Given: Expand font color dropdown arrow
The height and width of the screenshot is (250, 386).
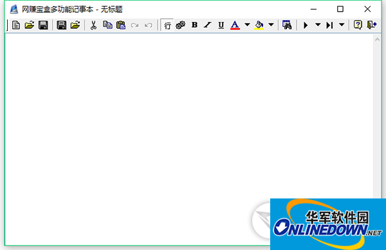Looking at the screenshot, I should coord(247,25).
